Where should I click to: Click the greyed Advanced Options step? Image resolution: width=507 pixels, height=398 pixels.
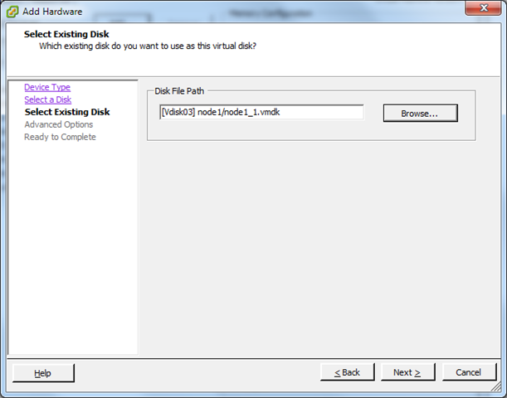[x=58, y=124]
